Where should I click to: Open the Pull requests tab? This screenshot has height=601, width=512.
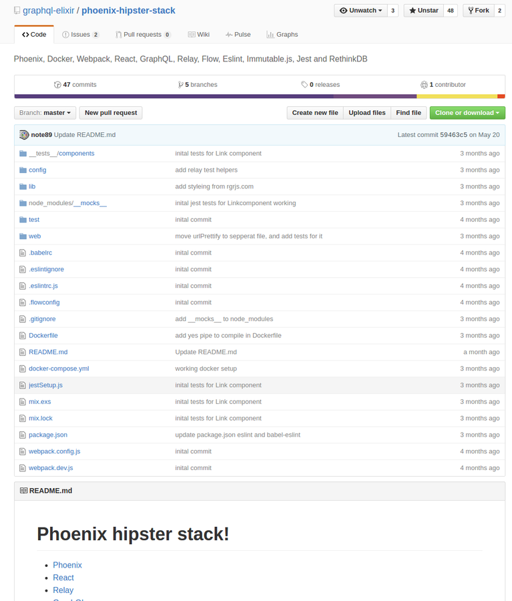(x=143, y=35)
